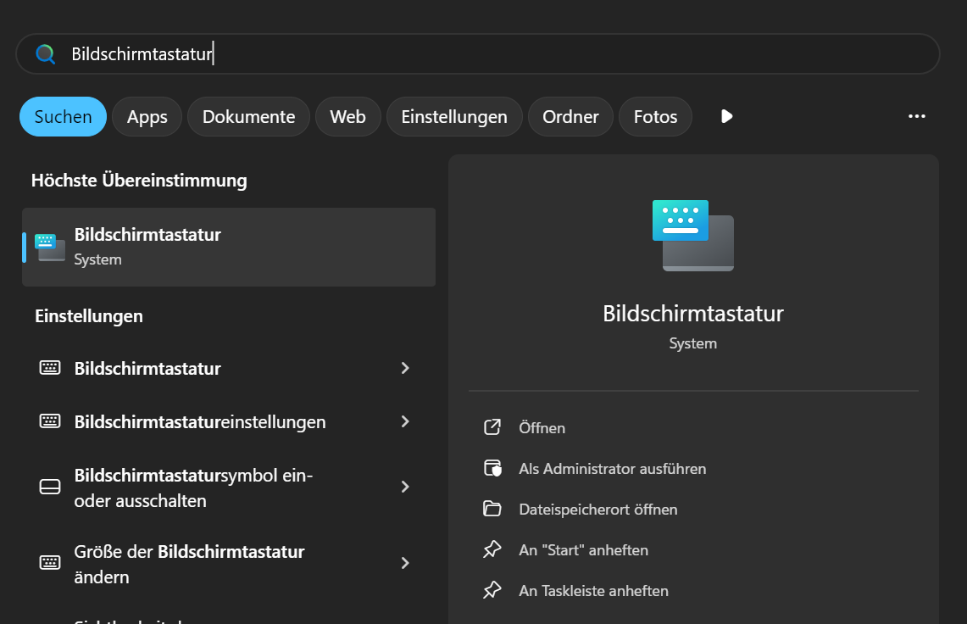967x624 pixels.
Task: Run Bildschirmtastatur as administrator
Action: 612,468
